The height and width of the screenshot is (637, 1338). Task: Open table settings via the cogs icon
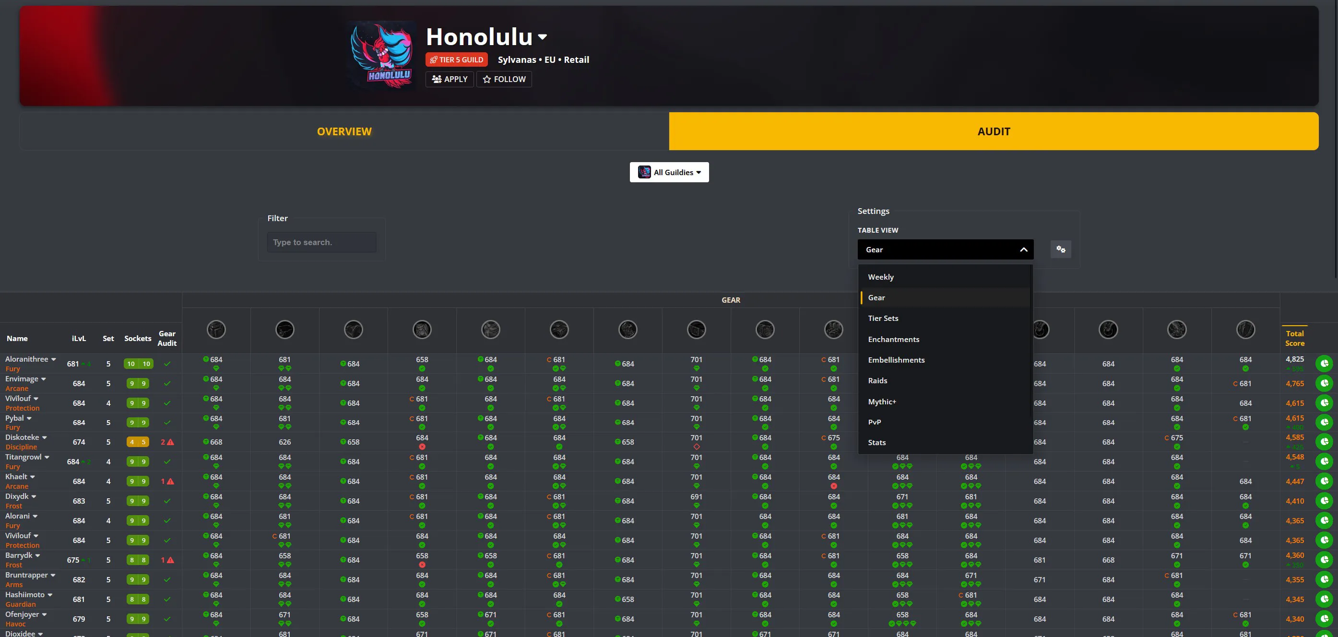point(1061,250)
